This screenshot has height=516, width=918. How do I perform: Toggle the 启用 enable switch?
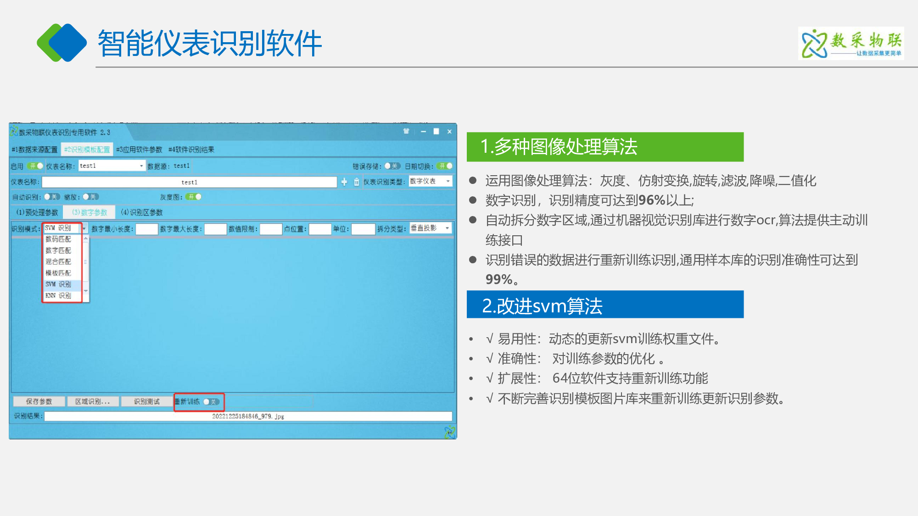click(x=35, y=166)
